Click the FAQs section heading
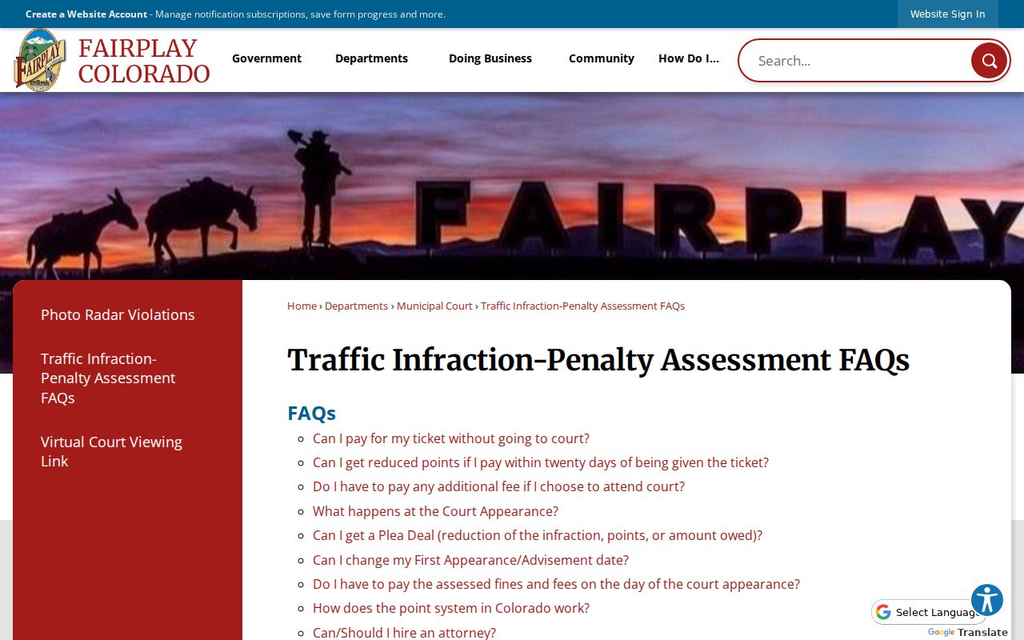Screen dimensions: 1024x640 click(x=311, y=413)
